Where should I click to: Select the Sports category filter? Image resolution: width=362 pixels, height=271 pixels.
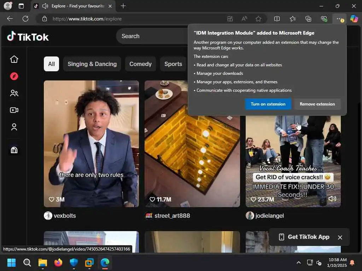173,64
